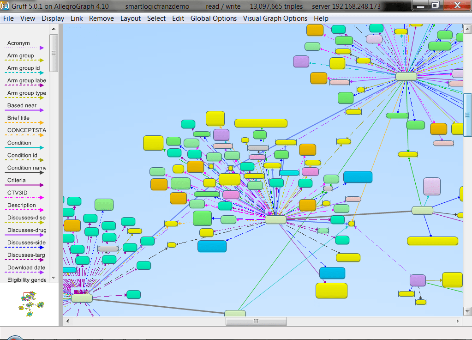The width and height of the screenshot is (472, 340).
Task: Open the Global Options menu
Action: coord(214,18)
